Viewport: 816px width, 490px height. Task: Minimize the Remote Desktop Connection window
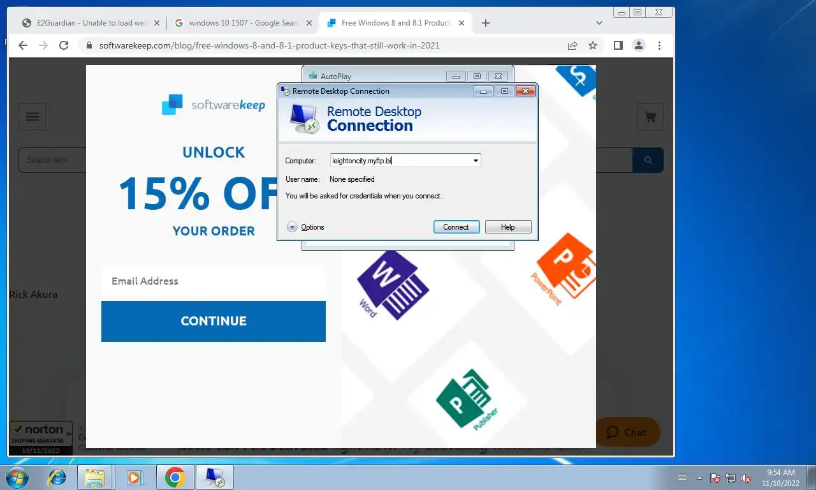tap(483, 91)
